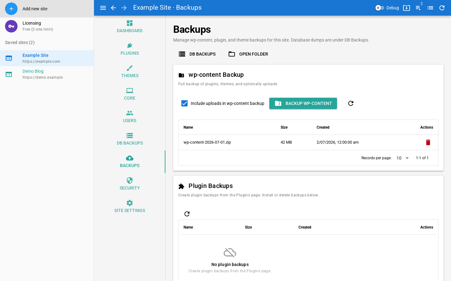This screenshot has height=281, width=451.
Task: Select the Core tab
Action: tap(130, 94)
